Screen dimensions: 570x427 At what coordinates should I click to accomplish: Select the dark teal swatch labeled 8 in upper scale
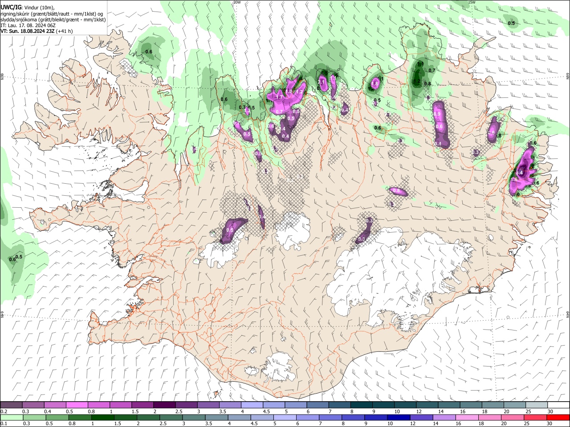pos(362,405)
